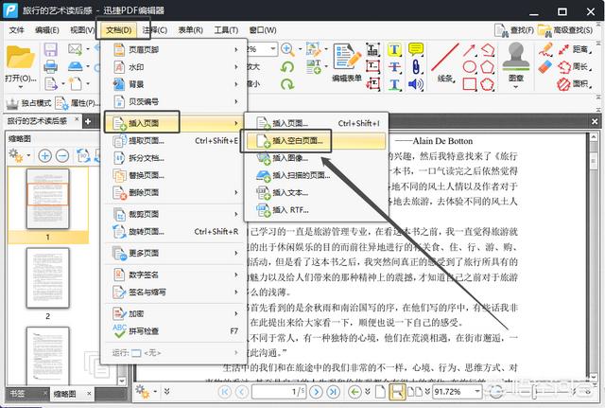Viewport: 605px width, 408px height.
Task: Open the File menu
Action: pos(16,30)
